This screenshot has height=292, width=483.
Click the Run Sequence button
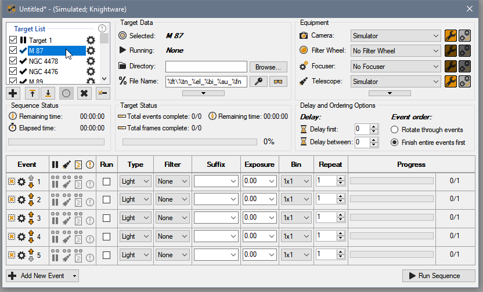click(439, 276)
